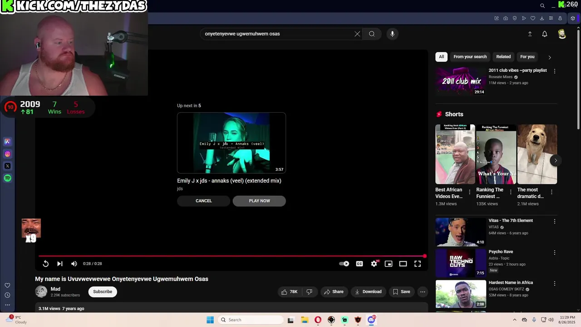Toggle theater mode
The width and height of the screenshot is (581, 327).
click(x=403, y=264)
